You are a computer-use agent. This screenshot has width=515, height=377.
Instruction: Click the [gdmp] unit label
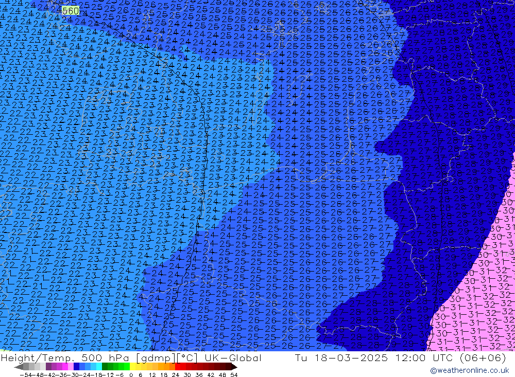[x=156, y=357]
